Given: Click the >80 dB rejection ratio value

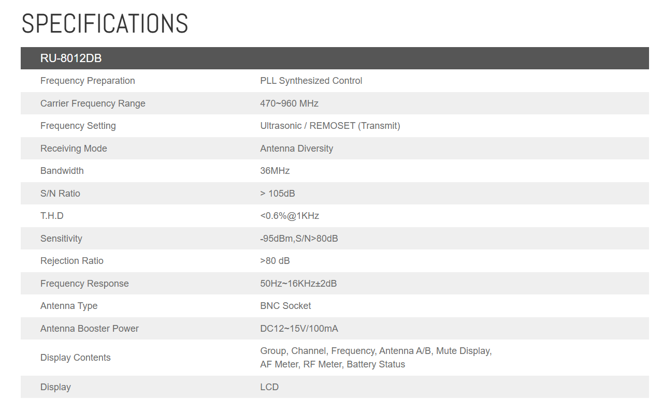Looking at the screenshot, I should coord(275,261).
